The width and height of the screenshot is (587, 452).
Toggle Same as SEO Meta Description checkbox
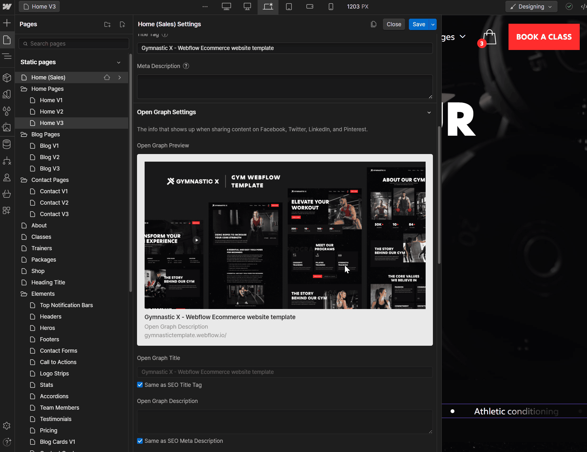(x=140, y=441)
